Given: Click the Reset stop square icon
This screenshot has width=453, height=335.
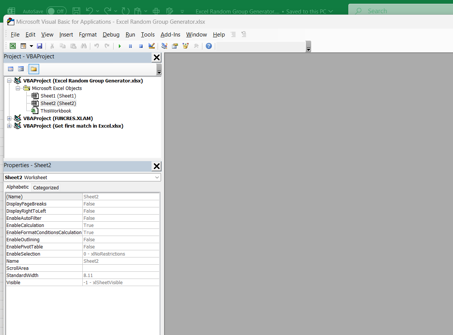Looking at the screenshot, I should 141,46.
